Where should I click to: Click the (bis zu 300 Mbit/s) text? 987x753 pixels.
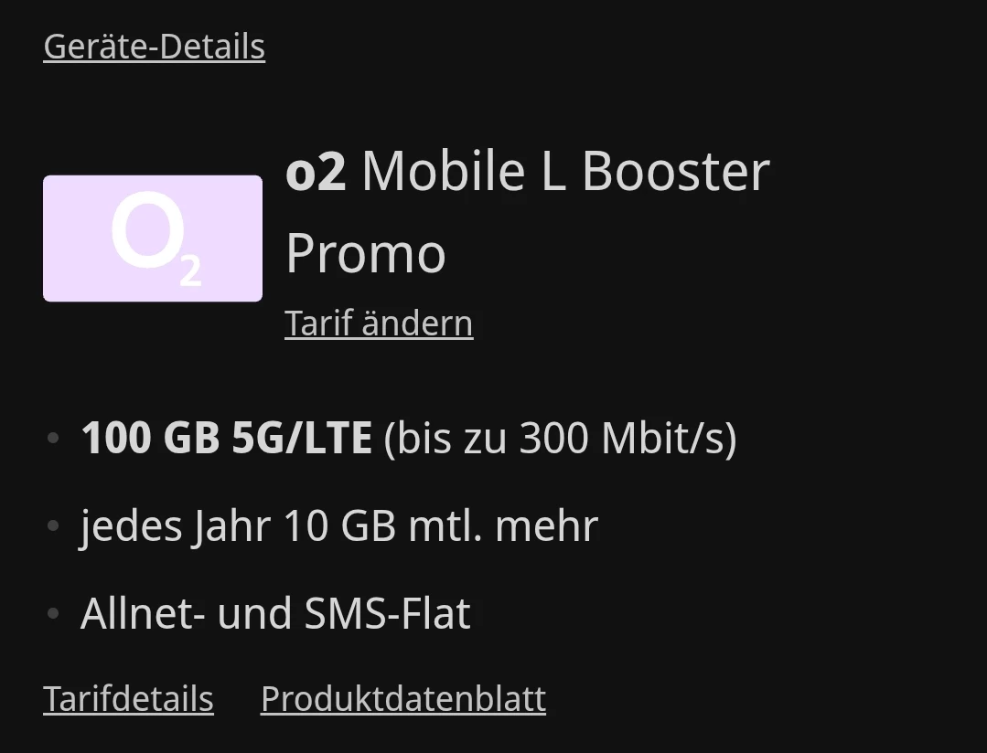coord(560,439)
